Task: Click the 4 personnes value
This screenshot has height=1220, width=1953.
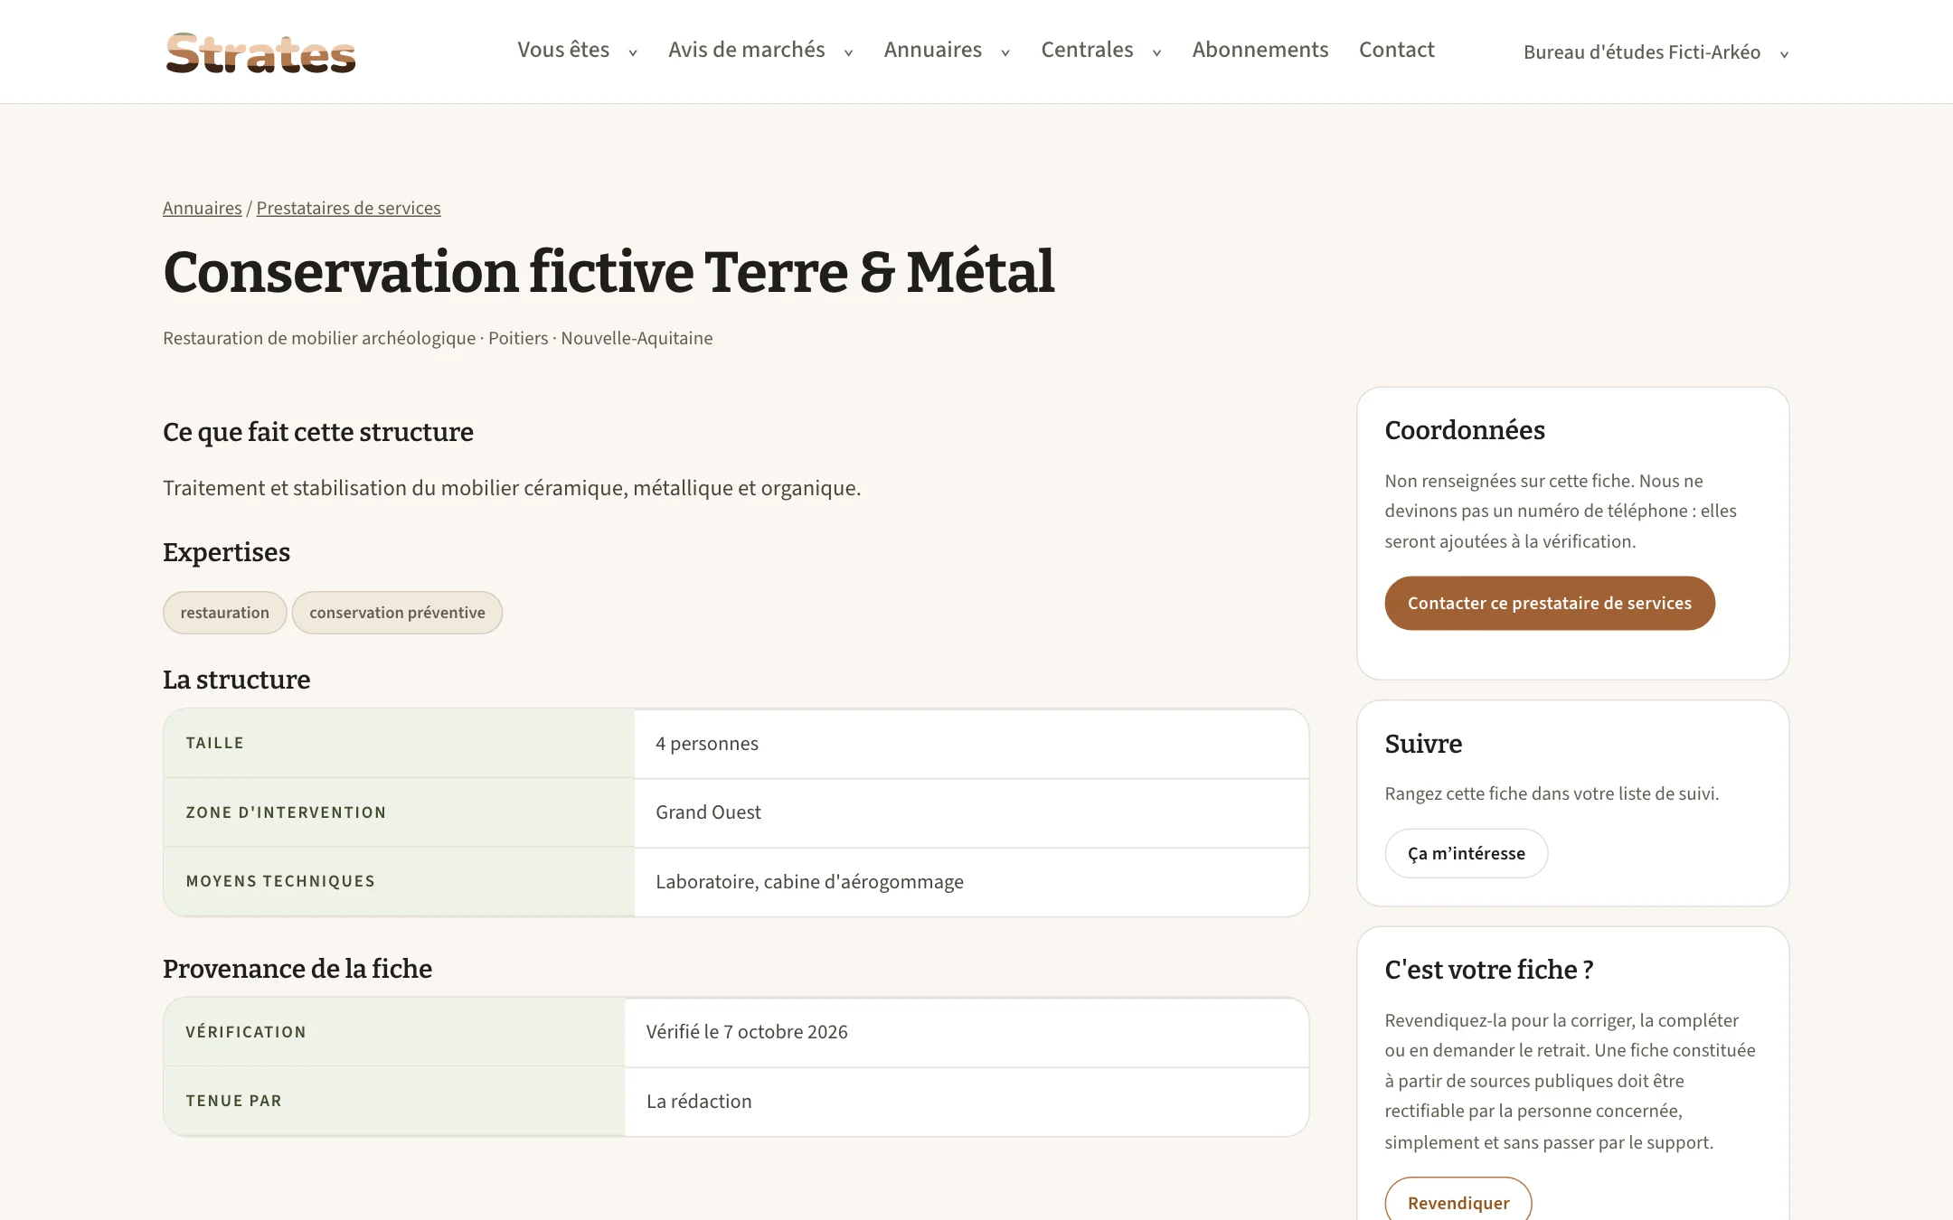Action: [x=971, y=744]
